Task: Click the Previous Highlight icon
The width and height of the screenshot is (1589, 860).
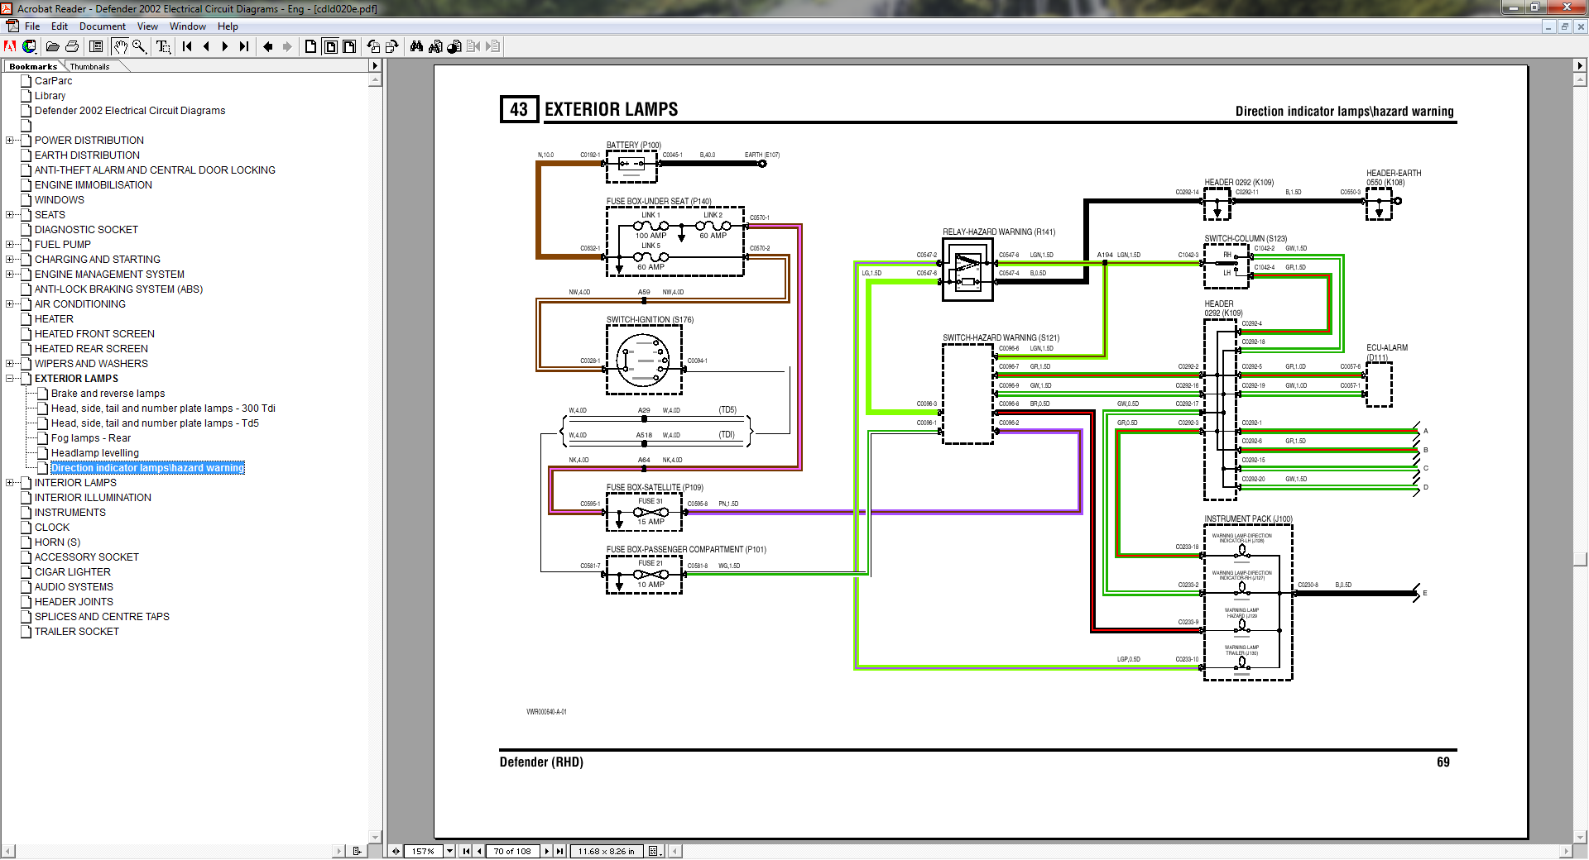Action: (x=473, y=46)
